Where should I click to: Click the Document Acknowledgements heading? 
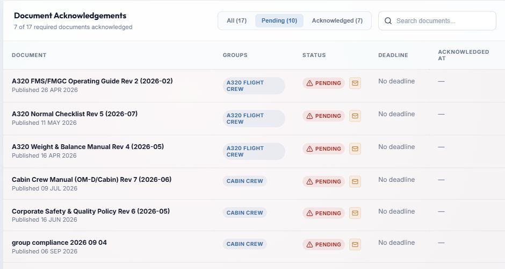tap(70, 16)
